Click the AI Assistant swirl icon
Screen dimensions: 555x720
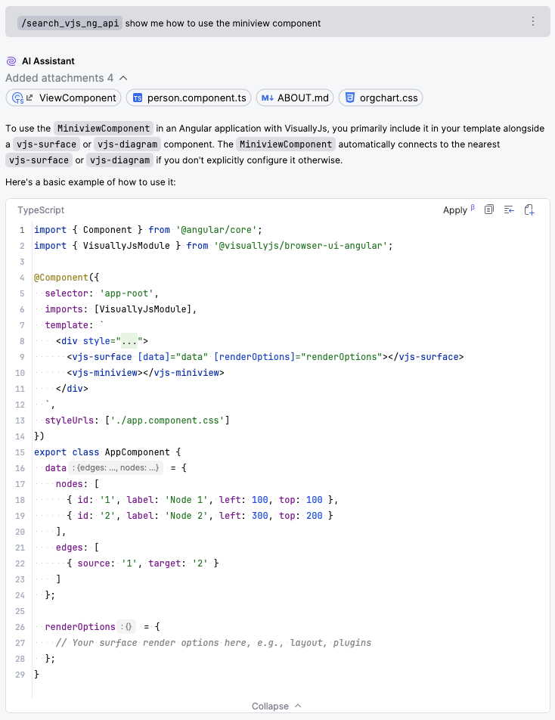pos(11,61)
